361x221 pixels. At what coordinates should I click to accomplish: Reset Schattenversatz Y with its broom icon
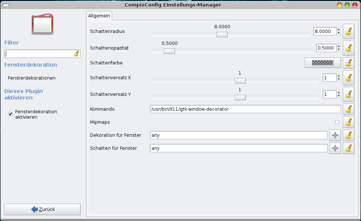[x=348, y=94]
